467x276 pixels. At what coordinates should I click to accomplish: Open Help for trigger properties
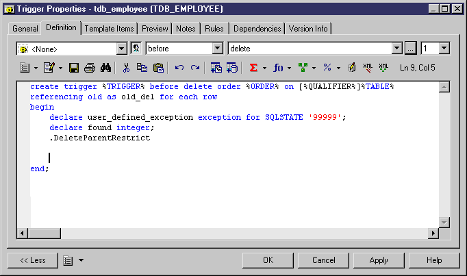click(x=434, y=260)
